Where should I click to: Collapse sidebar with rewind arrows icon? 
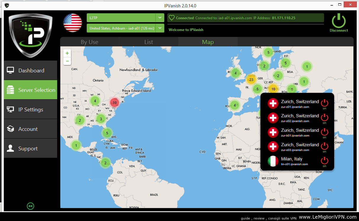pyautogui.click(x=30, y=206)
